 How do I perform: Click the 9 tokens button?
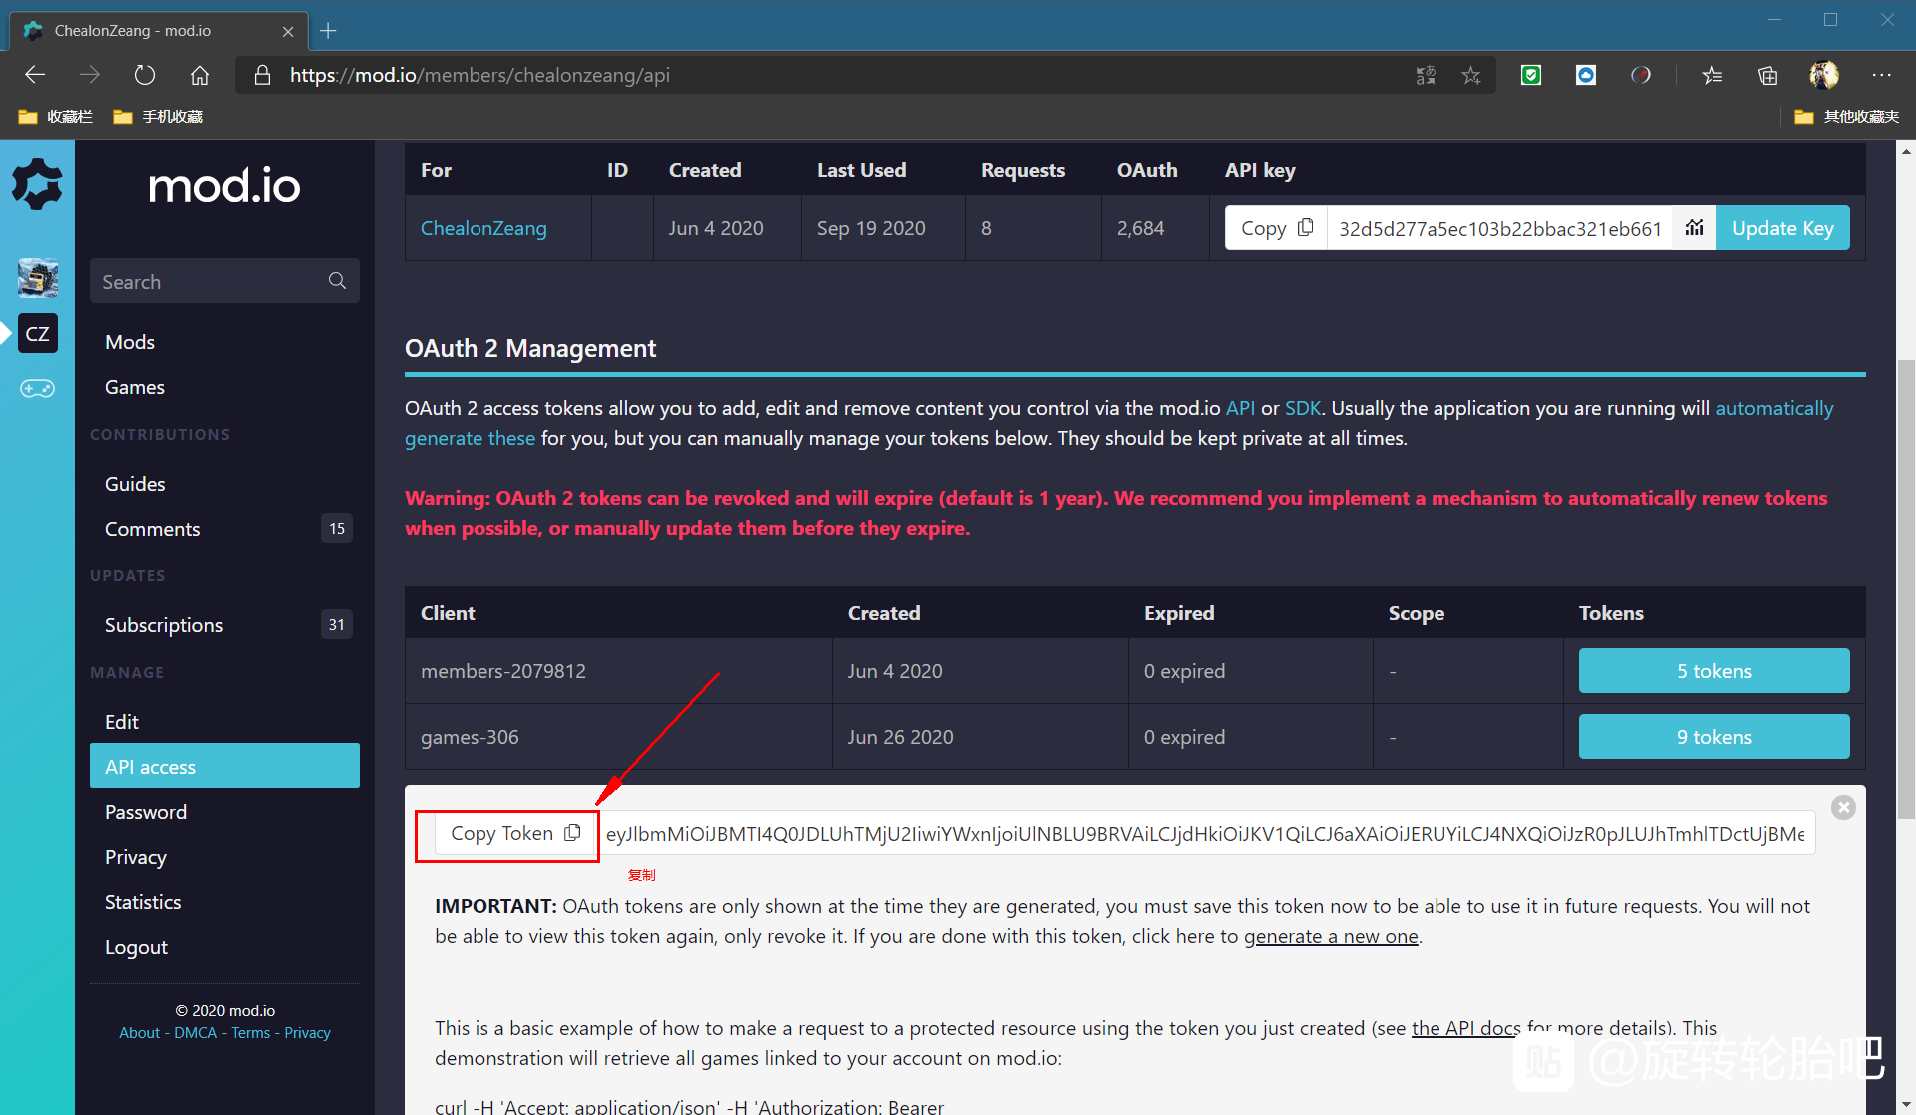coord(1714,737)
